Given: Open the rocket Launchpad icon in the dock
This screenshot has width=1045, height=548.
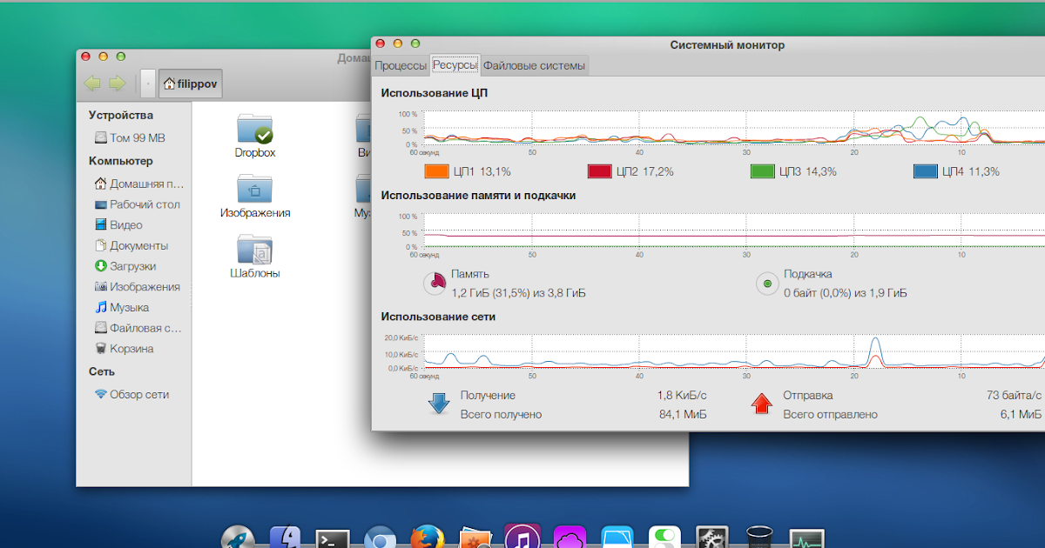Looking at the screenshot, I should pyautogui.click(x=238, y=537).
